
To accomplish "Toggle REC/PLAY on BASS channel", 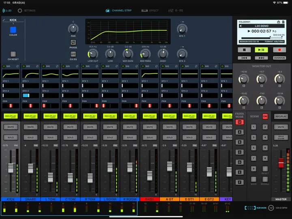I will (150, 116).
